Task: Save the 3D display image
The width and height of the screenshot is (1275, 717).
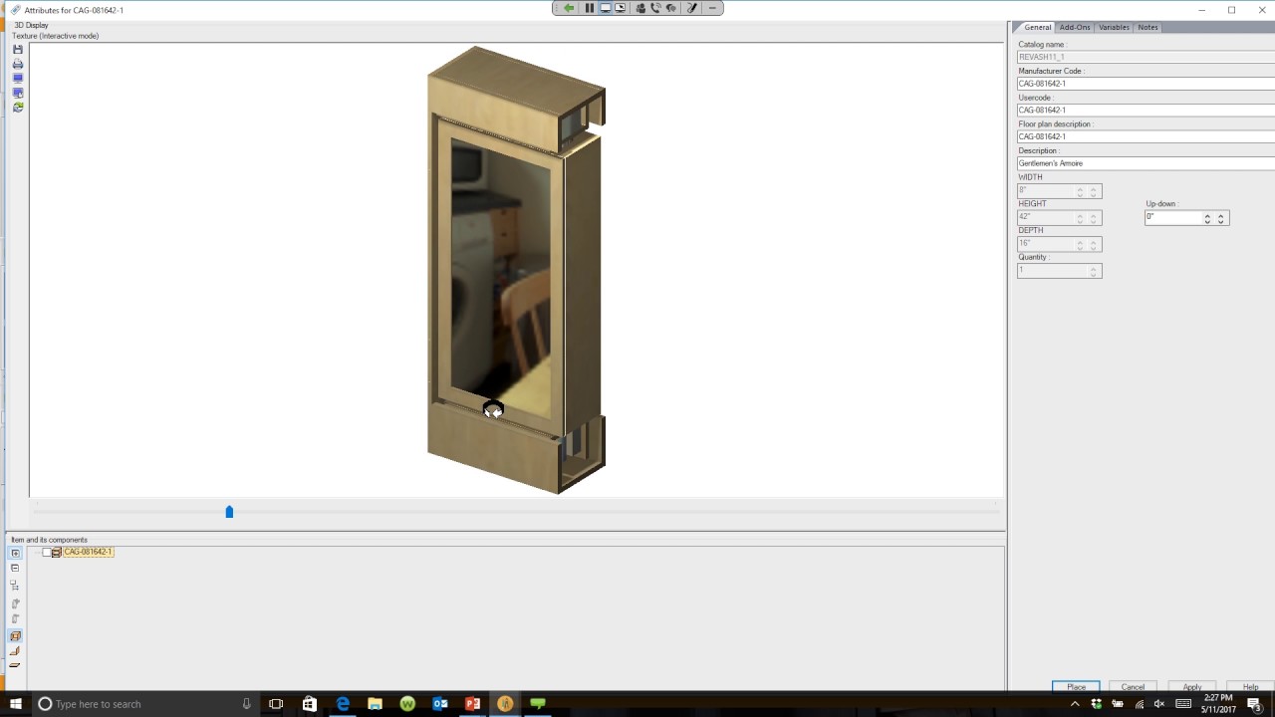Action: point(17,50)
